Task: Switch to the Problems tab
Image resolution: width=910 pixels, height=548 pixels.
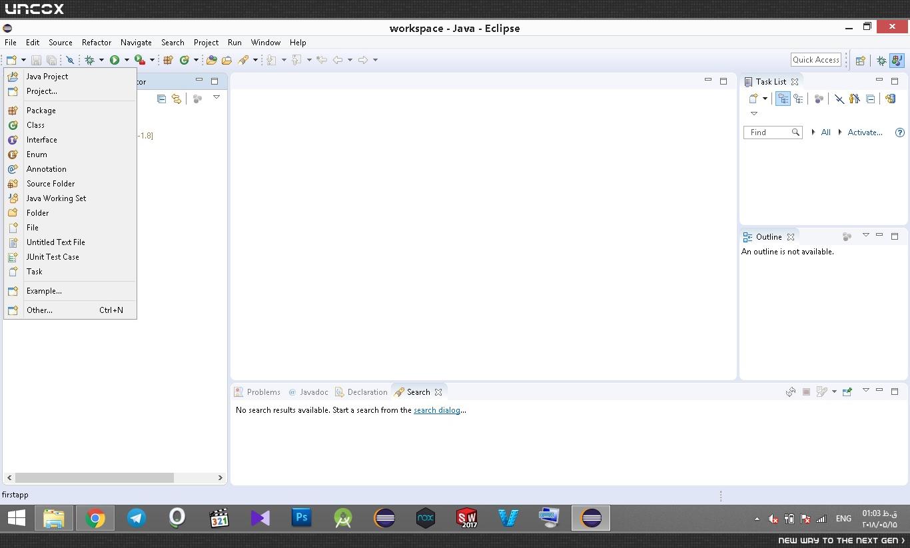Action: (x=257, y=392)
